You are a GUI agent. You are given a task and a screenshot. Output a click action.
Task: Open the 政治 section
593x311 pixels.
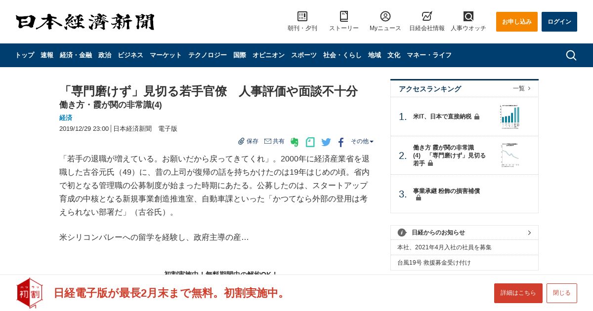[x=105, y=55]
